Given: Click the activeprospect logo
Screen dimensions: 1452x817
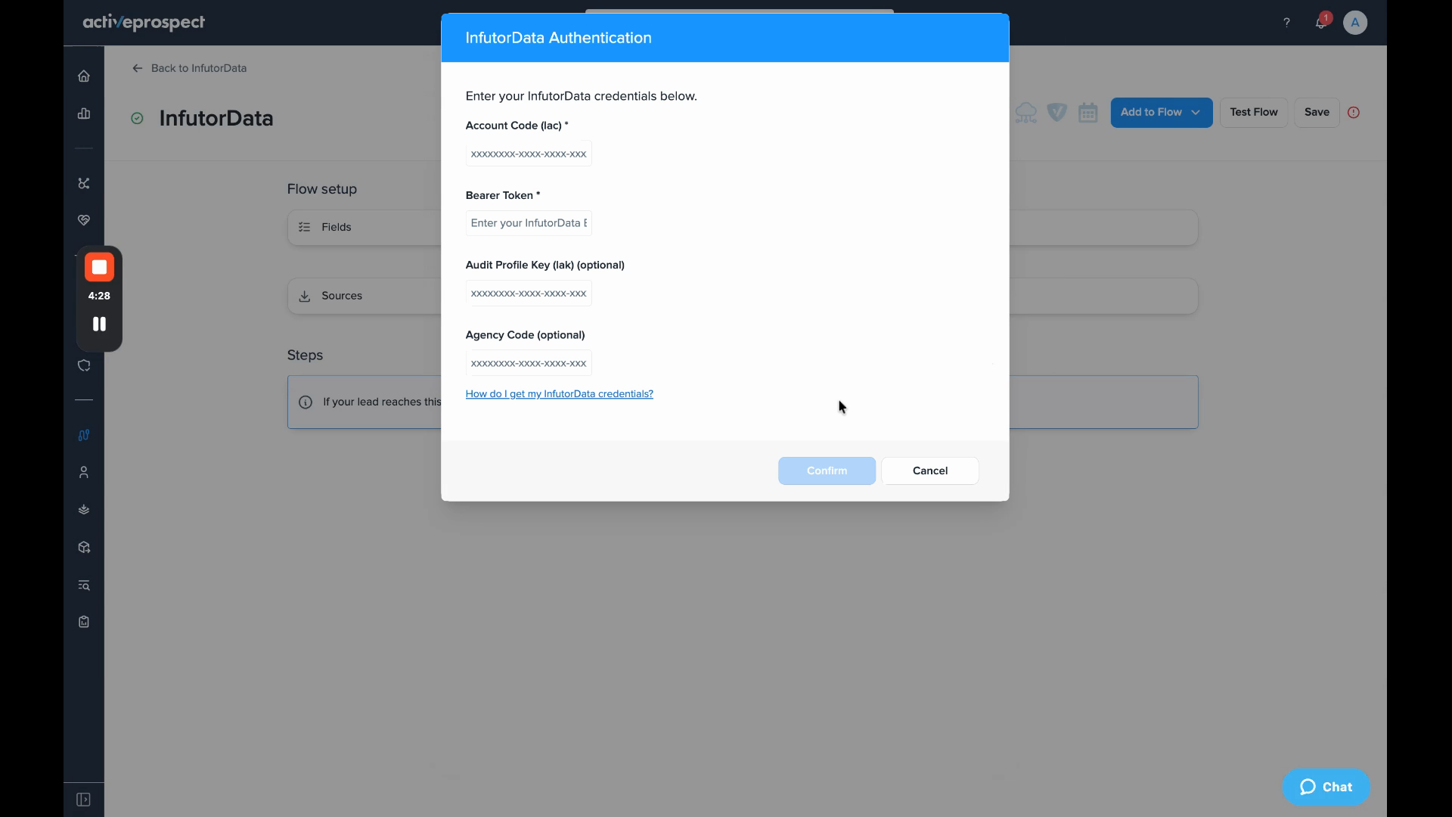Looking at the screenshot, I should [x=144, y=23].
